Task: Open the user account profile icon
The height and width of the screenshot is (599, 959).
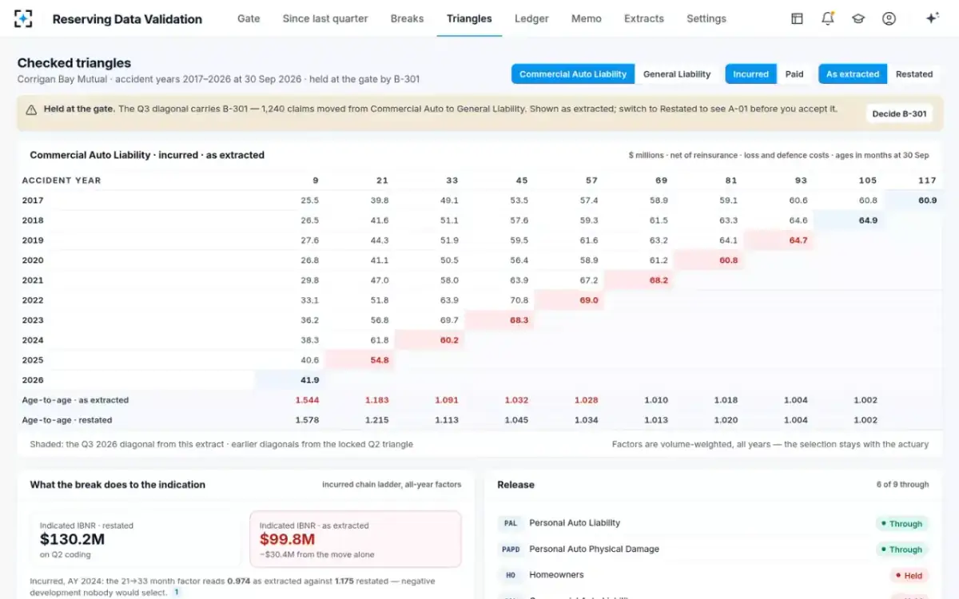Action: [x=889, y=18]
